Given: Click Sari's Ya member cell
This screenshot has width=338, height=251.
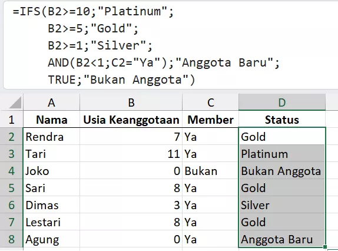Looking at the screenshot, I should tap(211, 187).
